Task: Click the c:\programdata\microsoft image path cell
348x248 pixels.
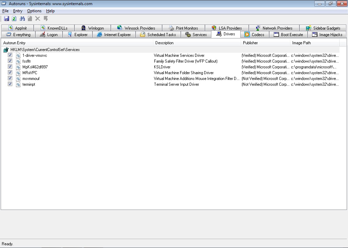Action: tap(314, 67)
